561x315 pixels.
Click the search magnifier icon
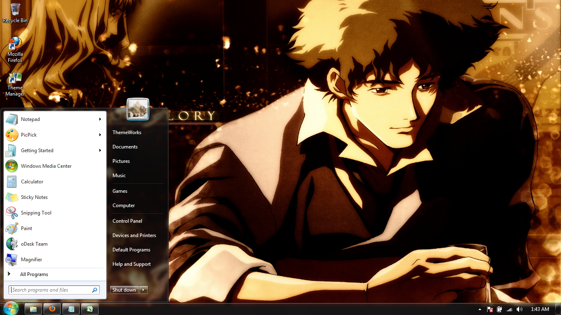pos(95,290)
